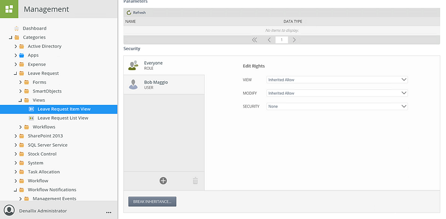This screenshot has height=219, width=446.
Task: Click the Denallix Administrator name
Action: click(x=43, y=211)
